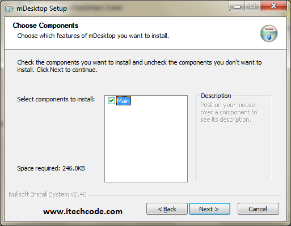This screenshot has width=291, height=226.
Task: Click the mDesktop installer icon in title bar
Action: (x=9, y=8)
